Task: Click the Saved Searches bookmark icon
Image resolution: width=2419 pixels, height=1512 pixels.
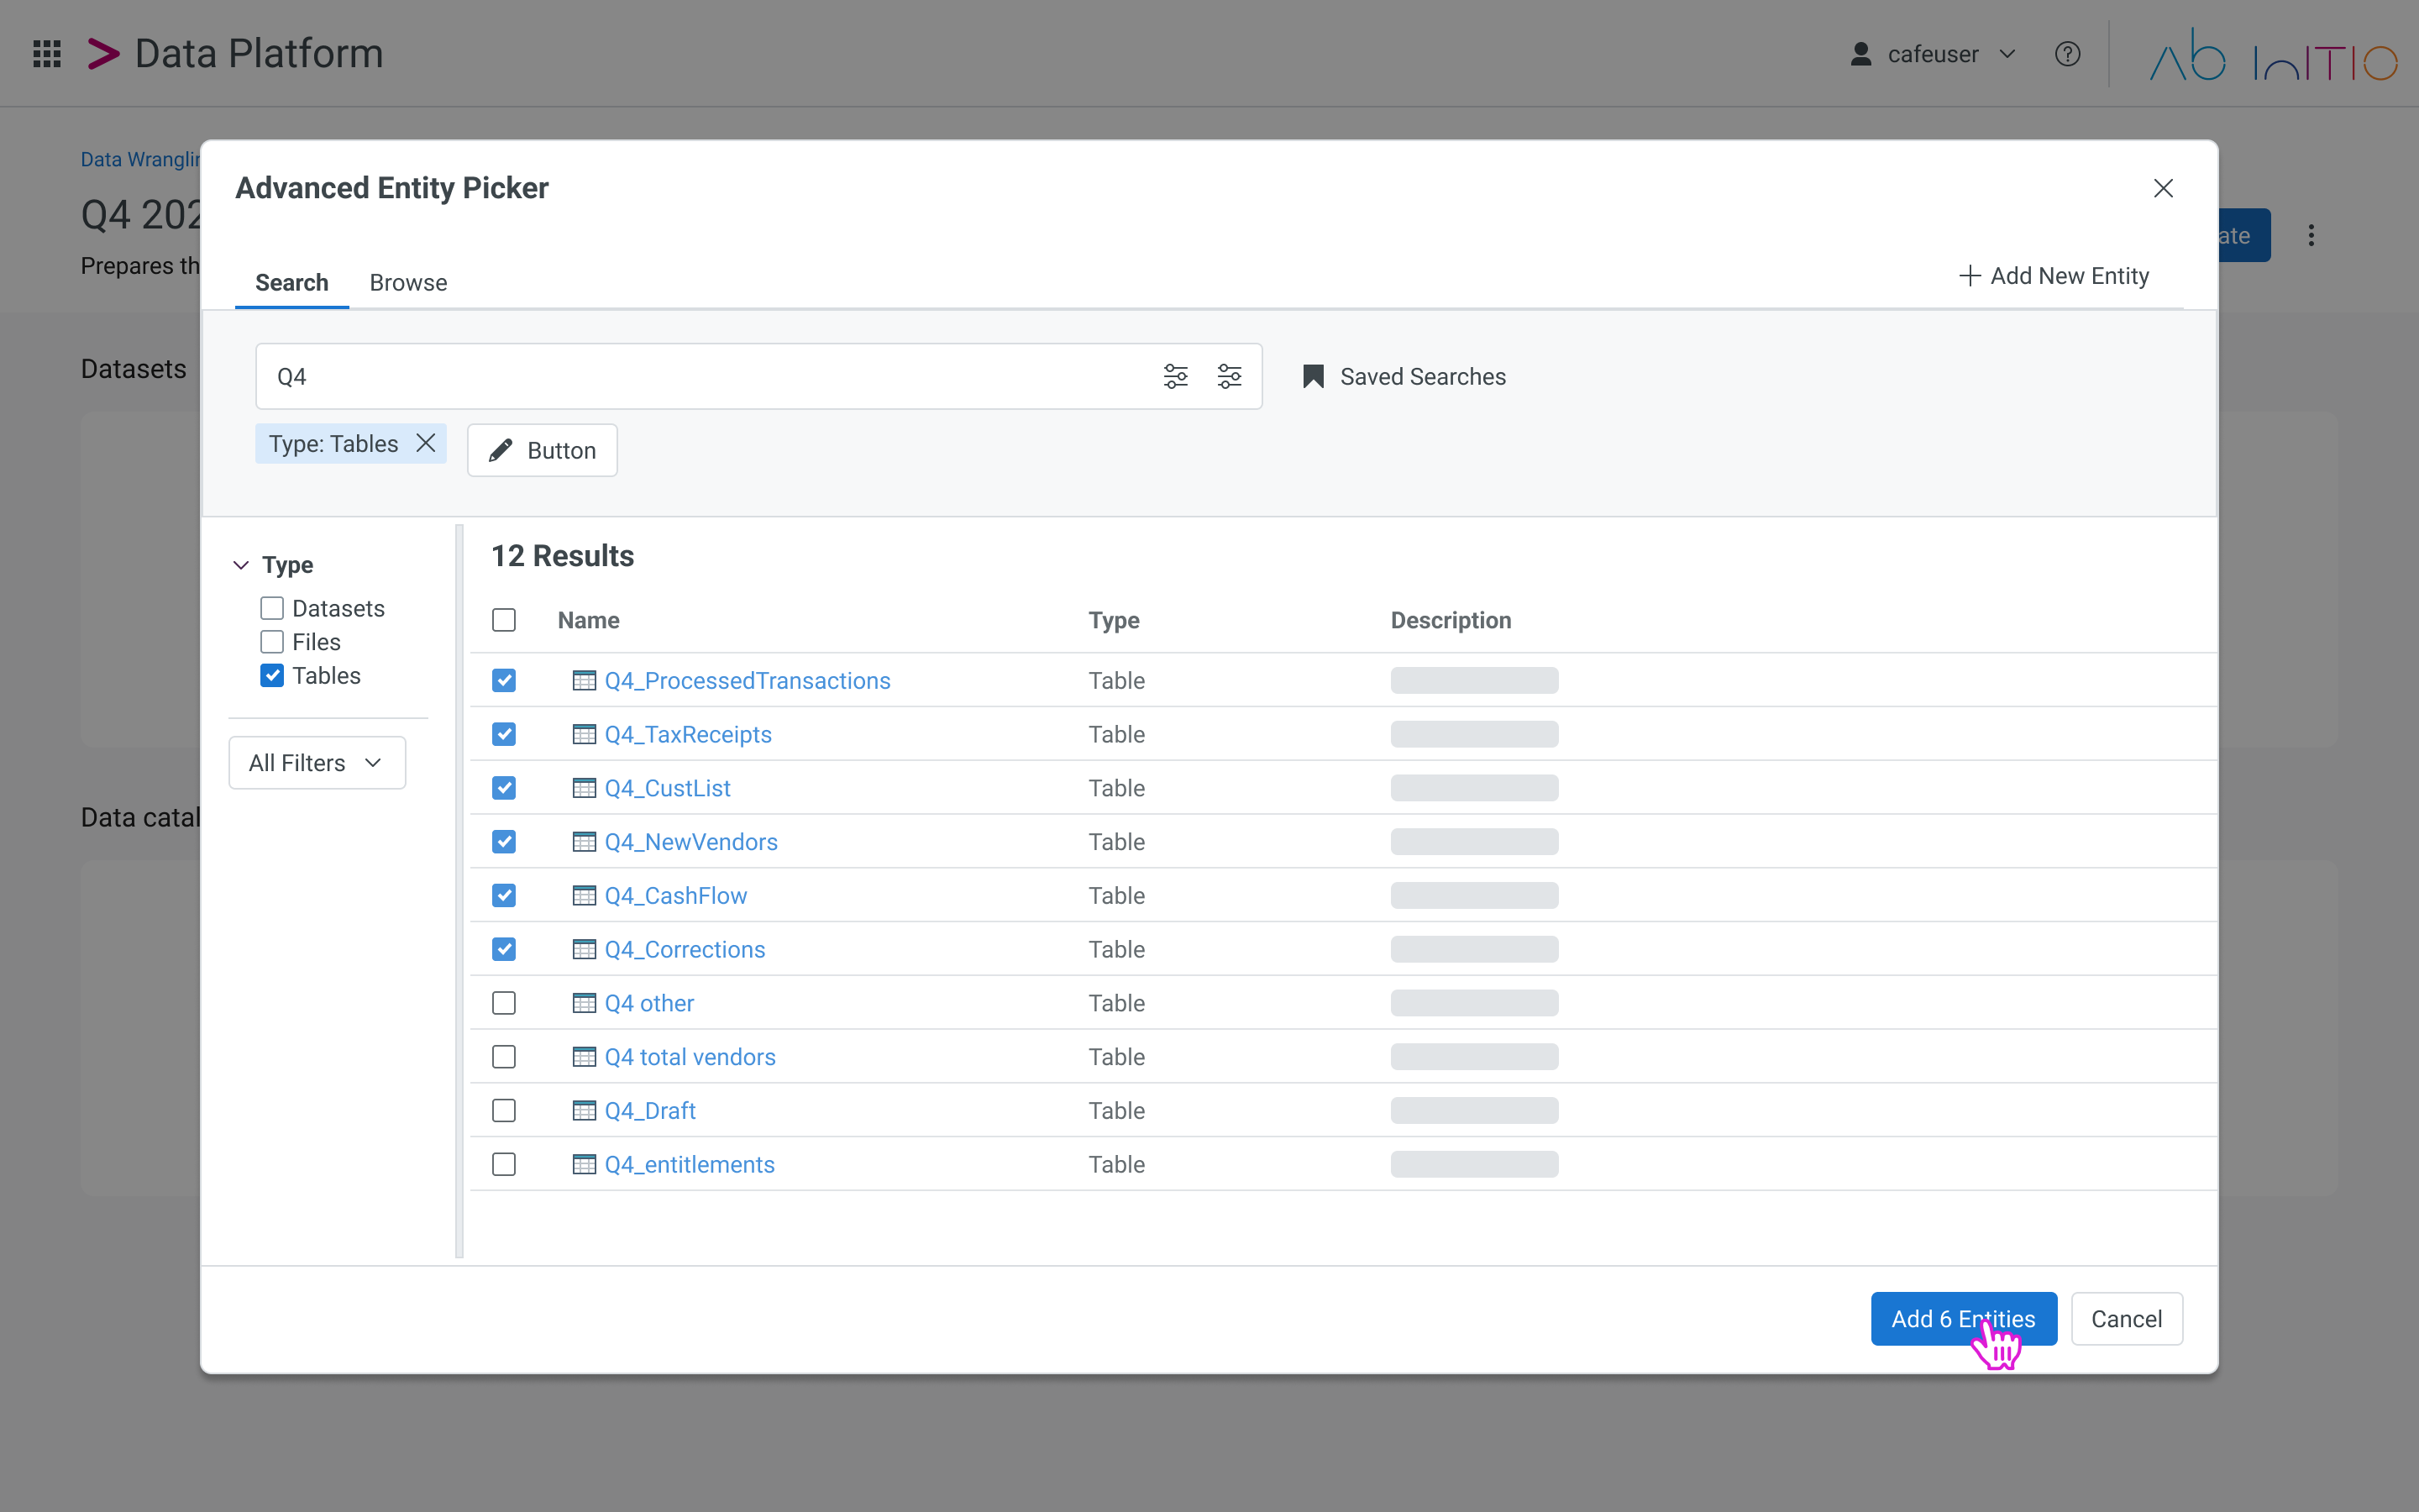Action: (1314, 376)
